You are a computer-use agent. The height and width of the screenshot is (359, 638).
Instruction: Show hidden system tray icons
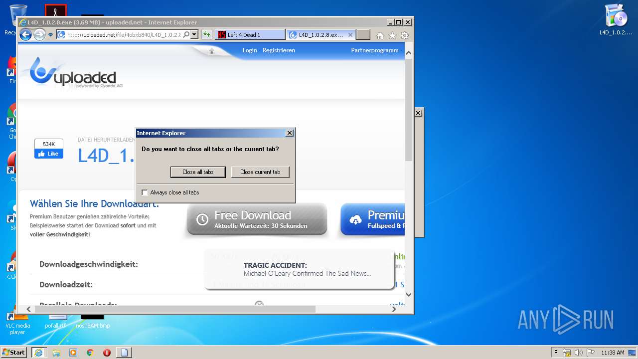tap(556, 352)
